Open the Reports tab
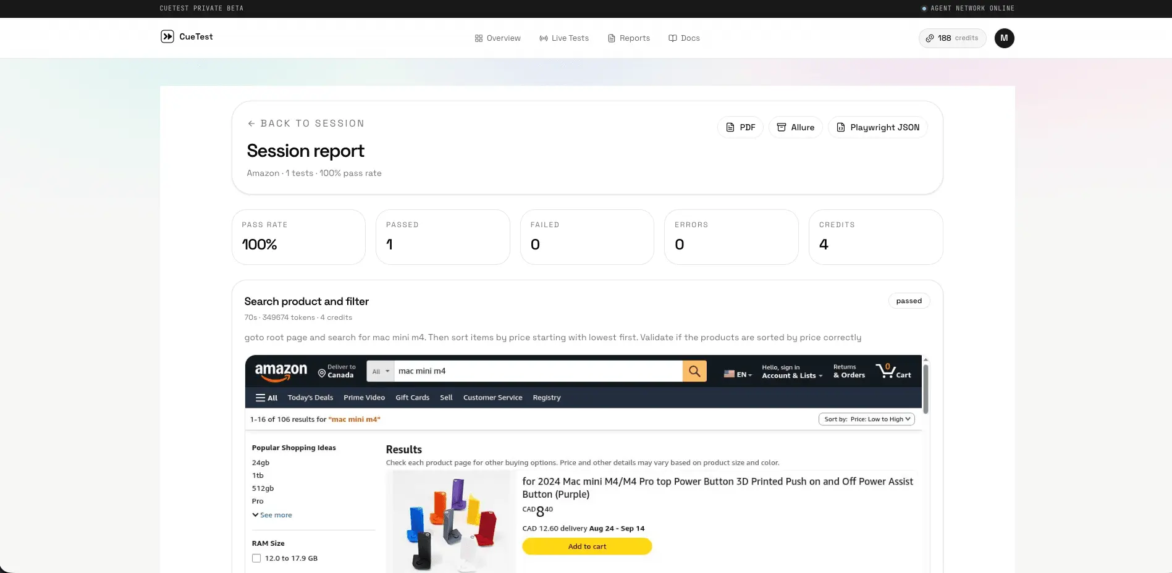1172x573 pixels. (628, 38)
